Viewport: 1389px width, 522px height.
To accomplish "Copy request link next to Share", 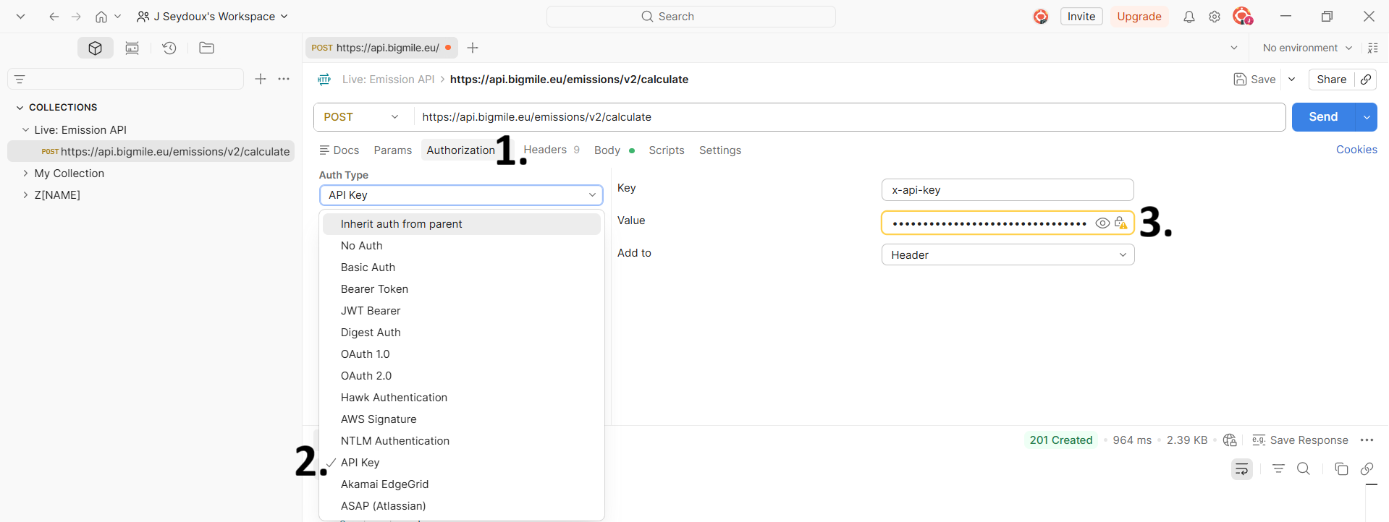I will pos(1366,80).
